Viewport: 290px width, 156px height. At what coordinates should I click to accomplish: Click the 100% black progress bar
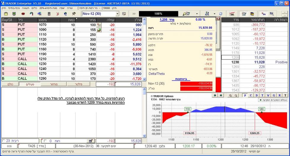158,14
